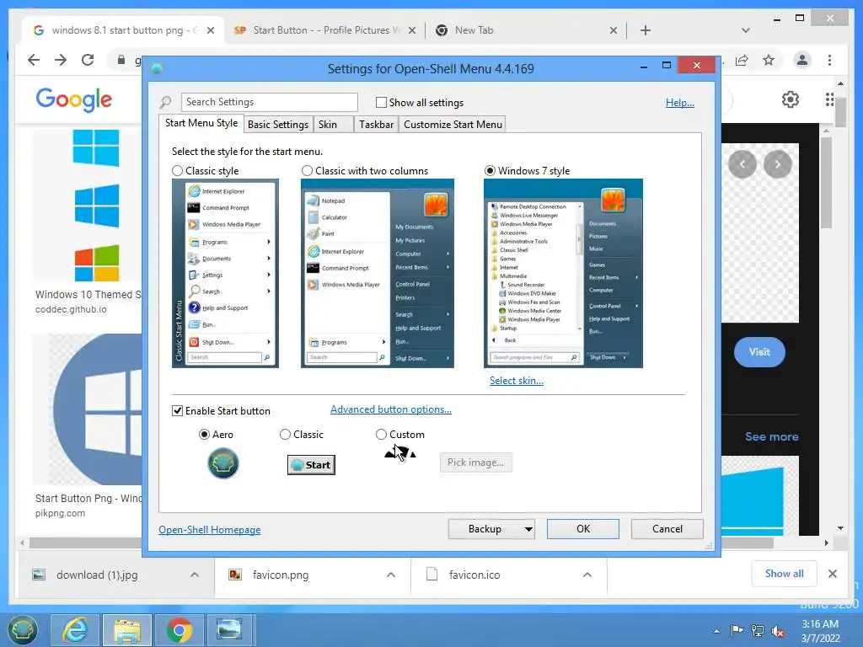Click the search magnifier in Open-Shell settings
This screenshot has width=863, height=647.
tap(166, 102)
